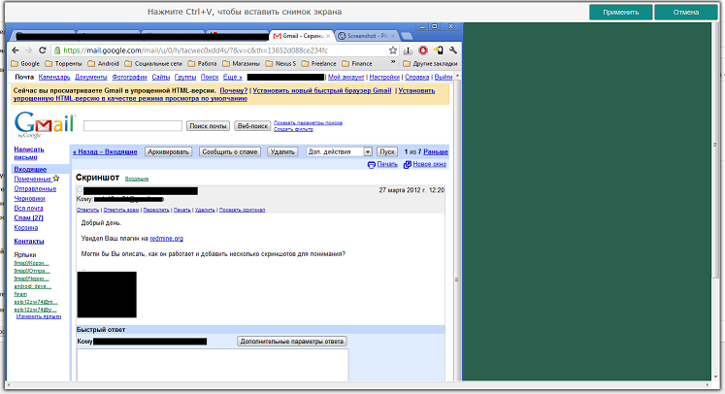
Task: Open the Отправленные sidebar link
Action: [x=35, y=188]
